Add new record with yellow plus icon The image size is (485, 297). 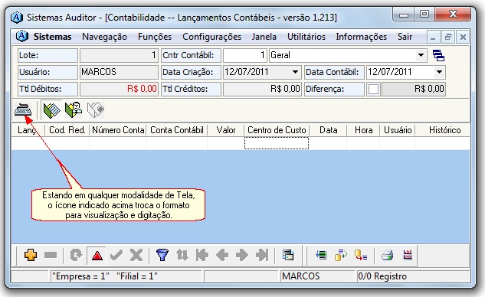point(31,255)
